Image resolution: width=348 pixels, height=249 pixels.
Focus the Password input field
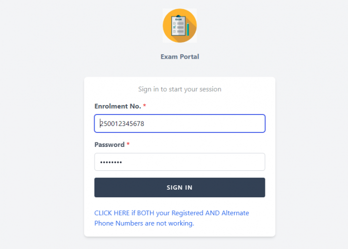click(179, 162)
